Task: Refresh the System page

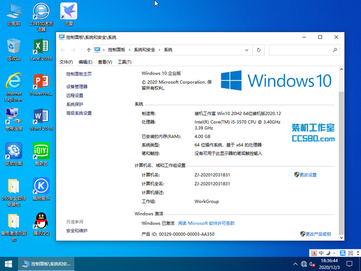Action: tap(259, 50)
